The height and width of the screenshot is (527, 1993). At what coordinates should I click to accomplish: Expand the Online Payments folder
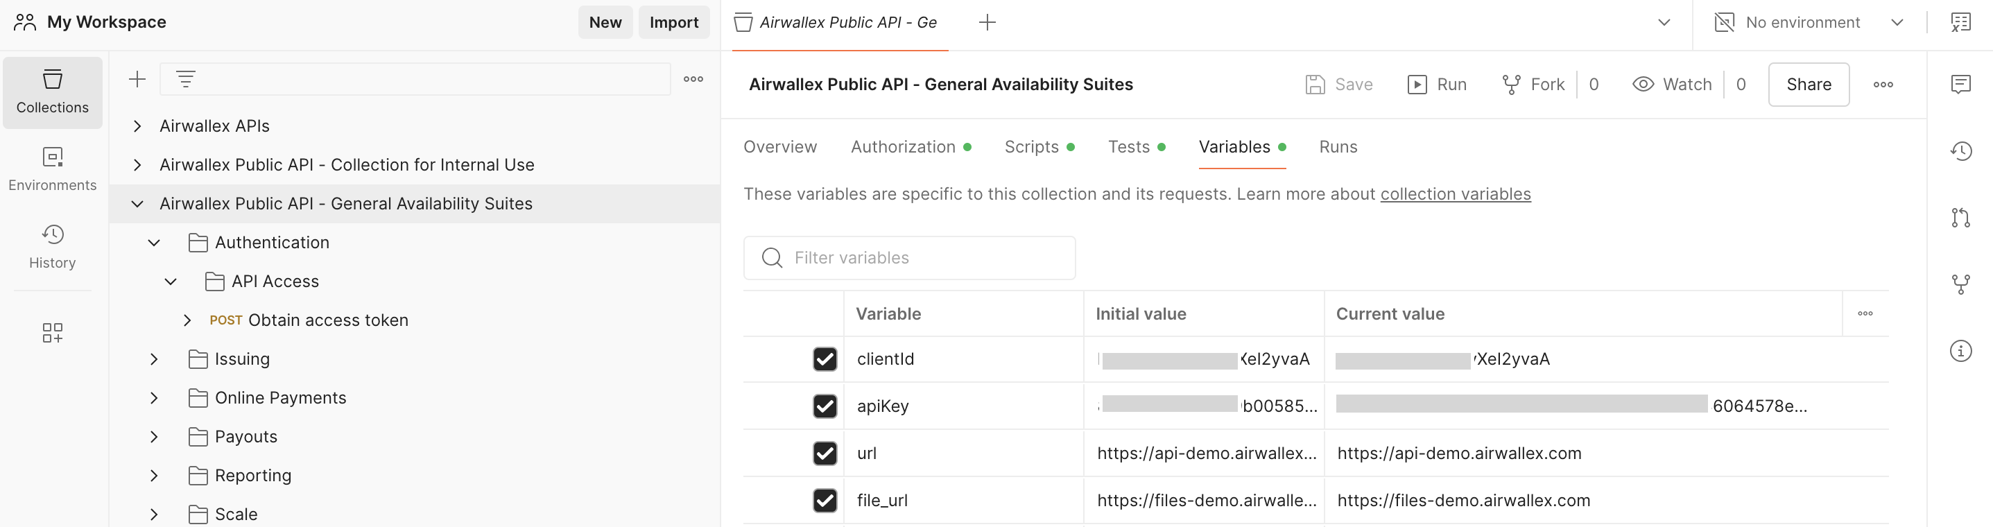click(x=154, y=398)
